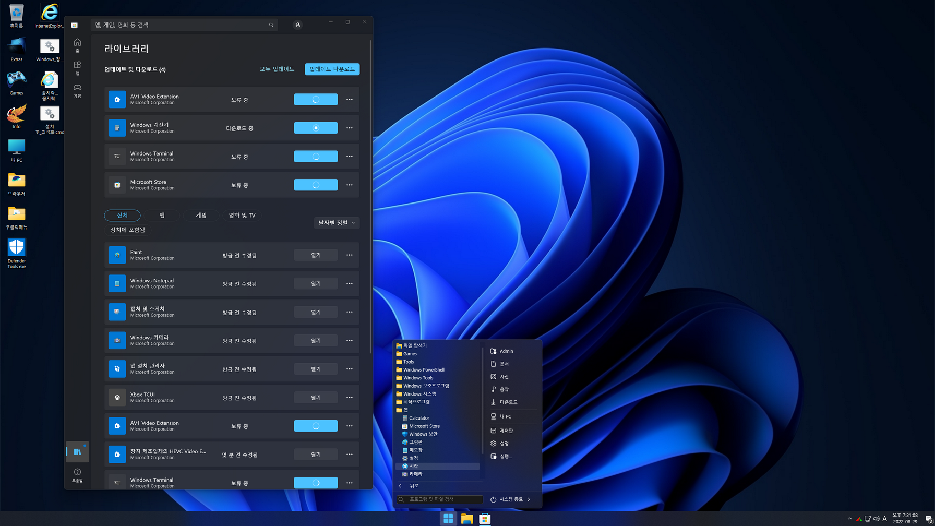Click the start menu 프로그램 및 파일 검색 box
Image resolution: width=935 pixels, height=526 pixels.
pos(440,499)
